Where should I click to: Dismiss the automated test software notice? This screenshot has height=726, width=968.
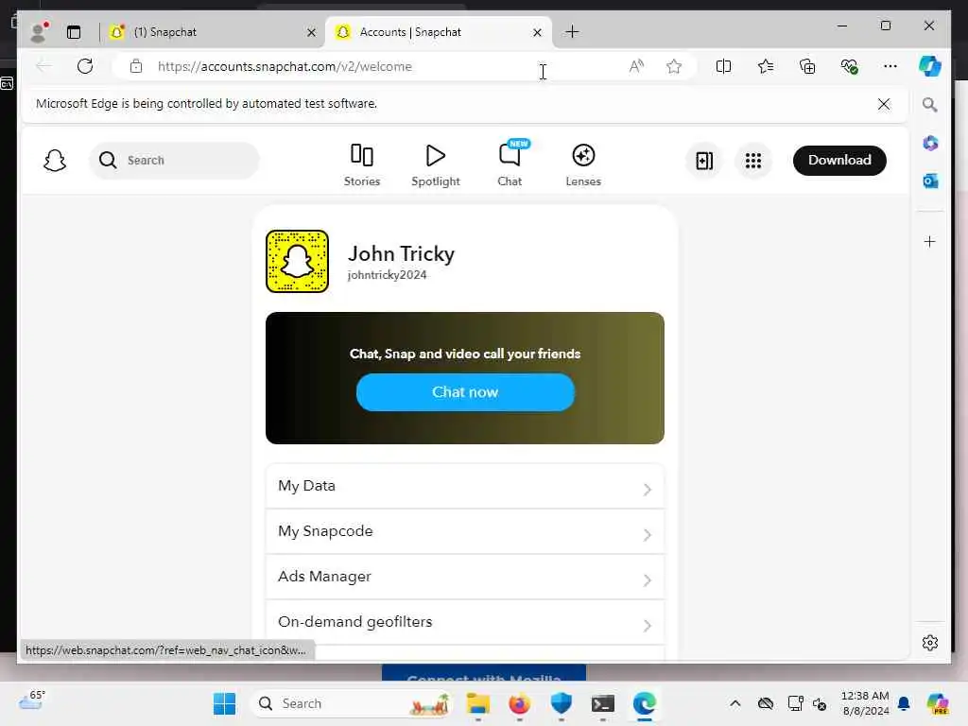(884, 104)
